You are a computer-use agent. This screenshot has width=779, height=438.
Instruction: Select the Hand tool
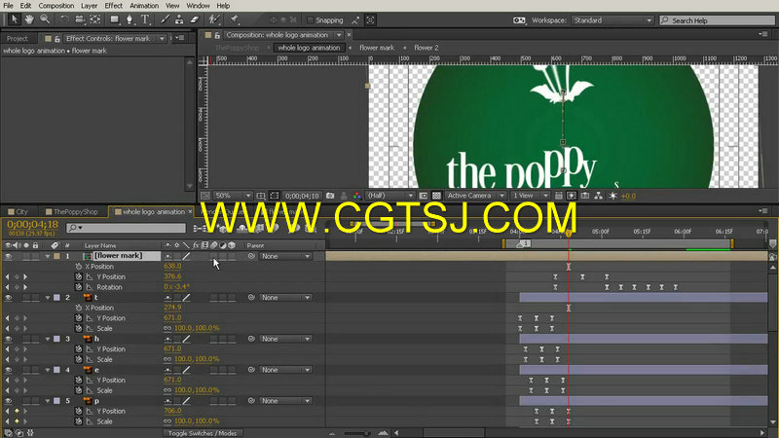pos(29,19)
